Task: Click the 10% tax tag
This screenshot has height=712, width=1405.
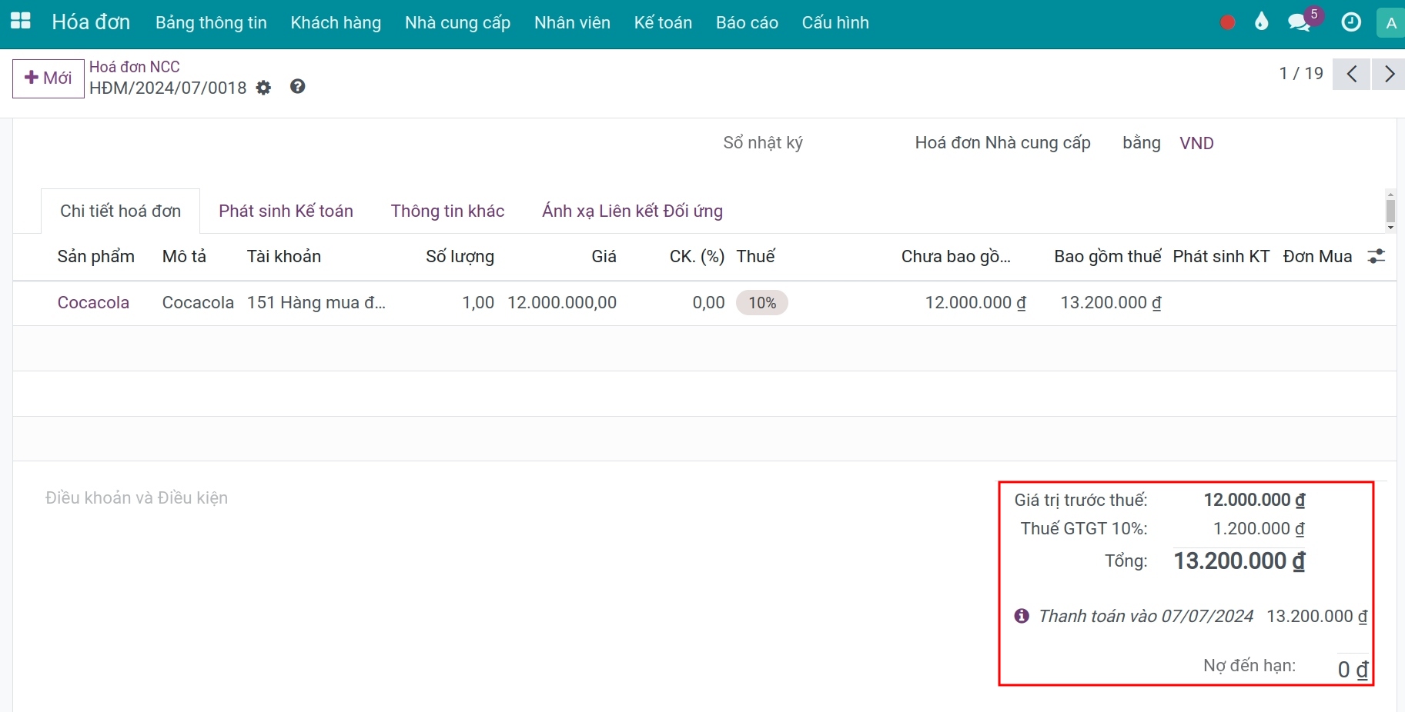Action: (x=762, y=303)
